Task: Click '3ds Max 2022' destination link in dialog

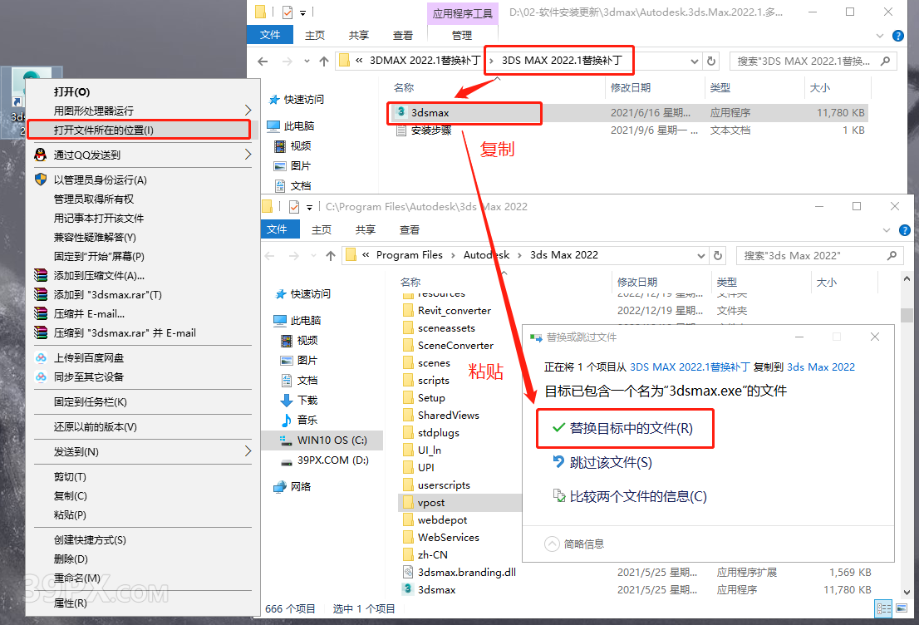Action: click(821, 367)
